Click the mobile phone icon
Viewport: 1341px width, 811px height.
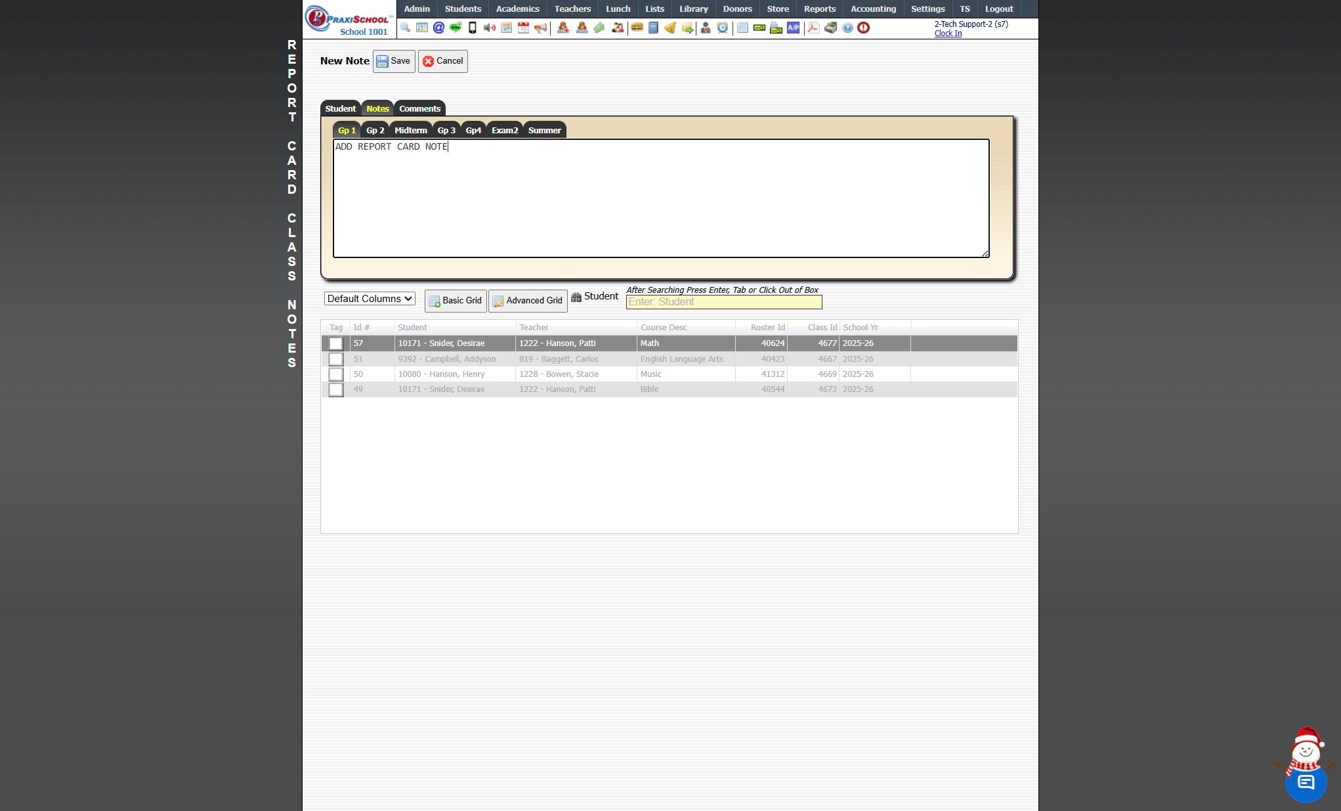pos(472,28)
